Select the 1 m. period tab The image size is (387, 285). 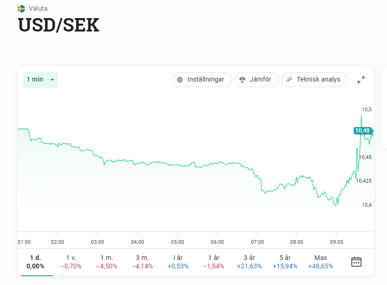(107, 262)
